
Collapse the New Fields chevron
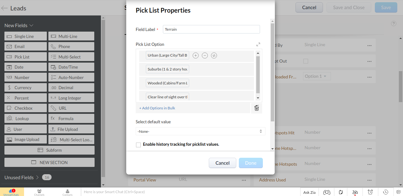(32, 26)
